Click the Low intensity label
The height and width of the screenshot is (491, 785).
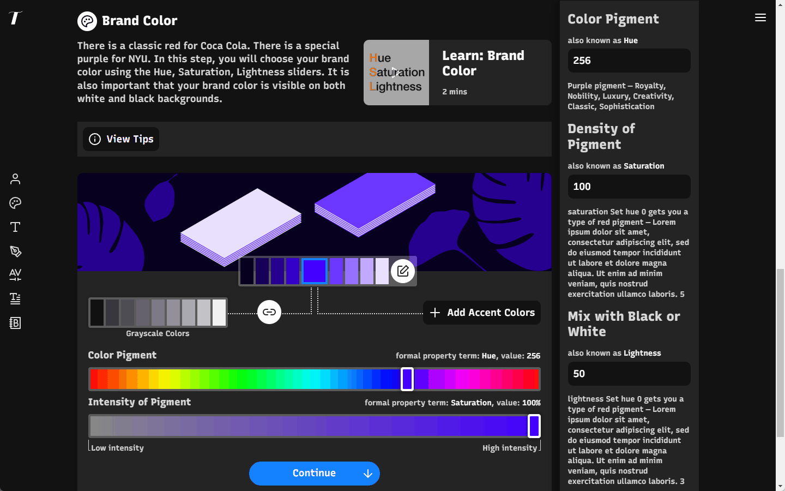coord(117,448)
